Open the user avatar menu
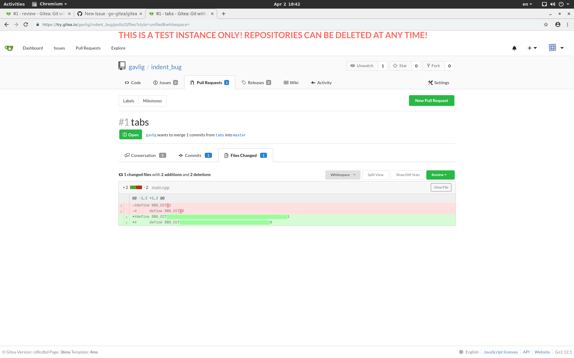The width and height of the screenshot is (574, 358). point(555,48)
